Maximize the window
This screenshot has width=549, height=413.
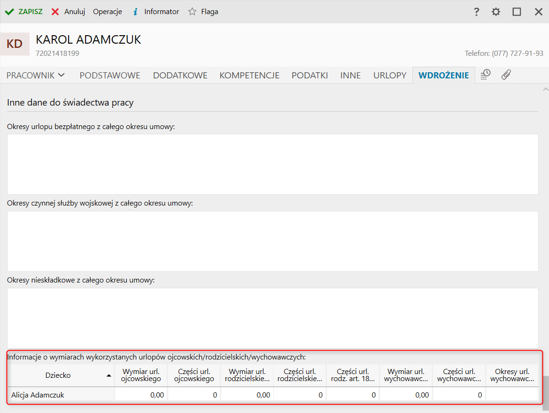coord(517,12)
